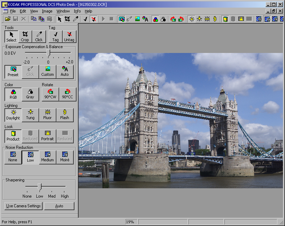Apply the Flash lighting preset

point(65,115)
